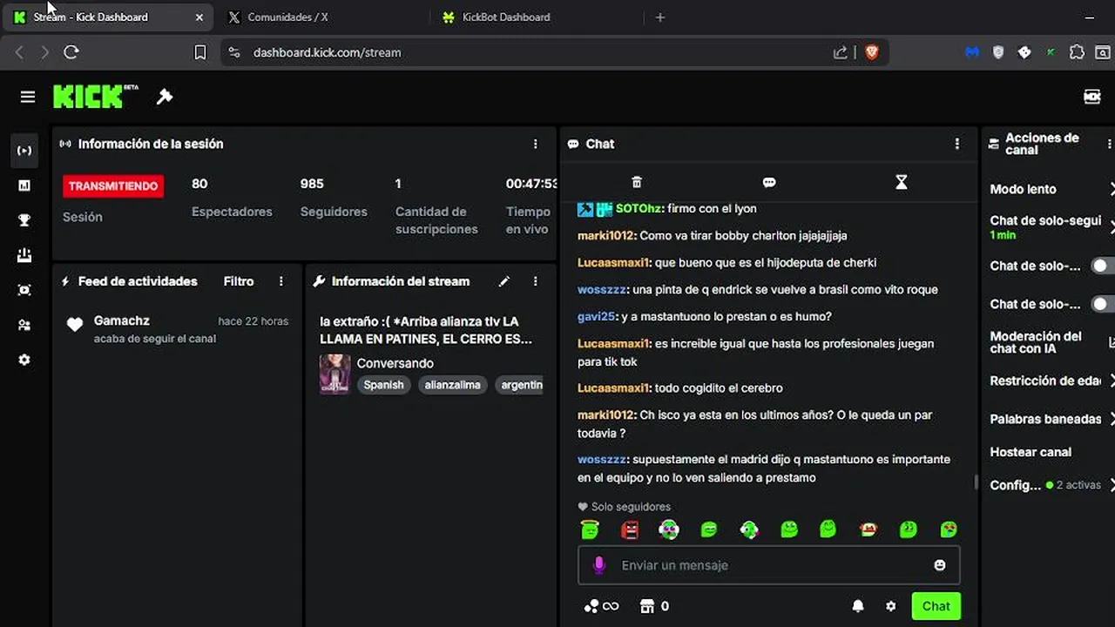1115x627 pixels.
Task: Click the alianzalima tag
Action: (x=453, y=385)
